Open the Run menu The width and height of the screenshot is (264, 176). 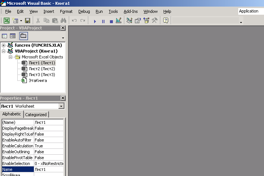(x=99, y=11)
